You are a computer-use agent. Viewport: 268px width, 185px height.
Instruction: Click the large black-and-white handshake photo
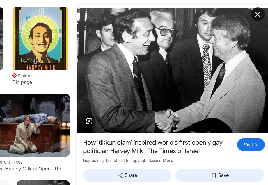point(173,70)
